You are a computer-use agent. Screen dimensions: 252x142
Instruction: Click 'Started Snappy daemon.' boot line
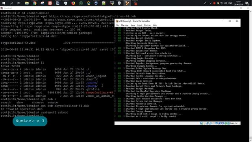click(x=139, y=111)
